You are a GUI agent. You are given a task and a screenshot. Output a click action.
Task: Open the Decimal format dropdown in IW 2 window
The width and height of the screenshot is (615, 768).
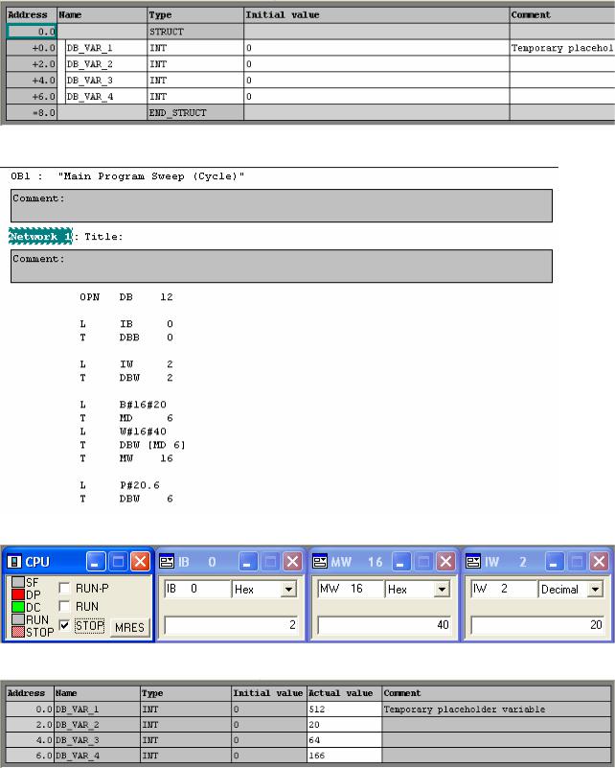click(x=595, y=590)
